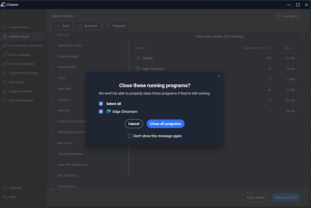The height and width of the screenshot is (208, 311).
Task: Switch to the Browser tab
Action: [88, 26]
